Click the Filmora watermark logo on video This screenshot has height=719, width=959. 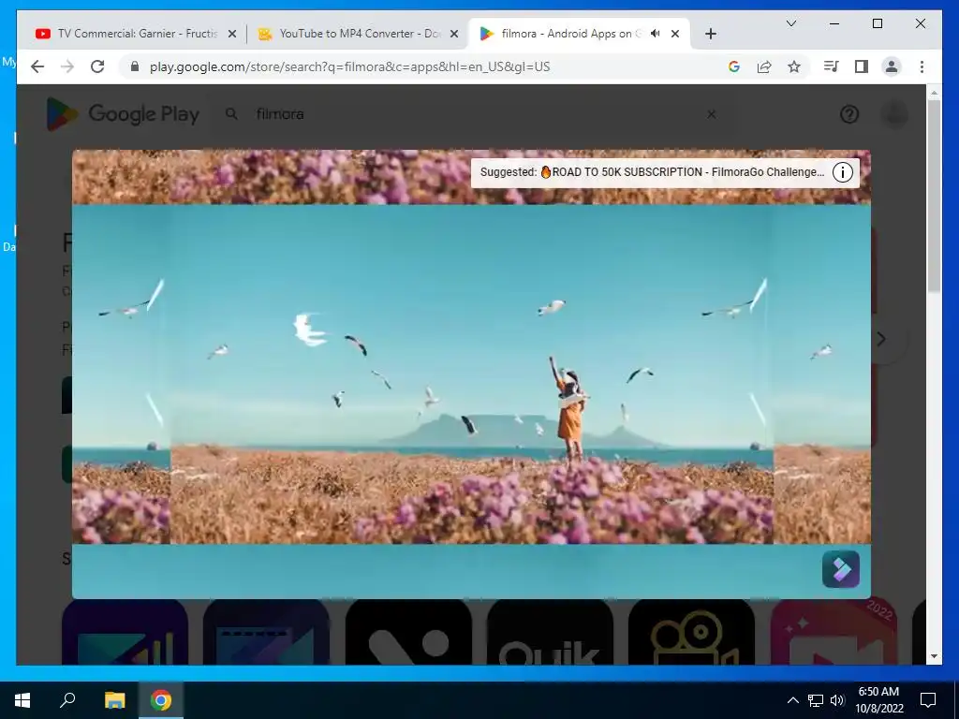pyautogui.click(x=841, y=569)
